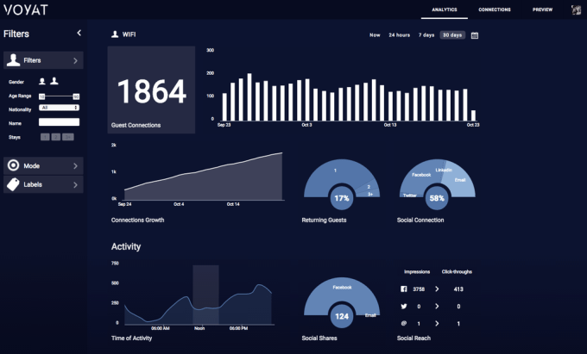
Task: Toggle Stays filter button 3+
Action: click(67, 137)
